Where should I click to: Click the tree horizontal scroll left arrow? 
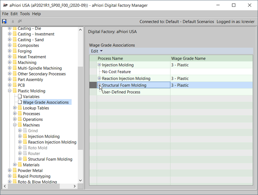click(5, 186)
